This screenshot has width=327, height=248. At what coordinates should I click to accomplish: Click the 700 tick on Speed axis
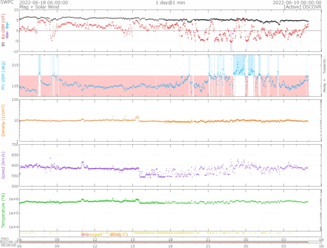click(15, 145)
